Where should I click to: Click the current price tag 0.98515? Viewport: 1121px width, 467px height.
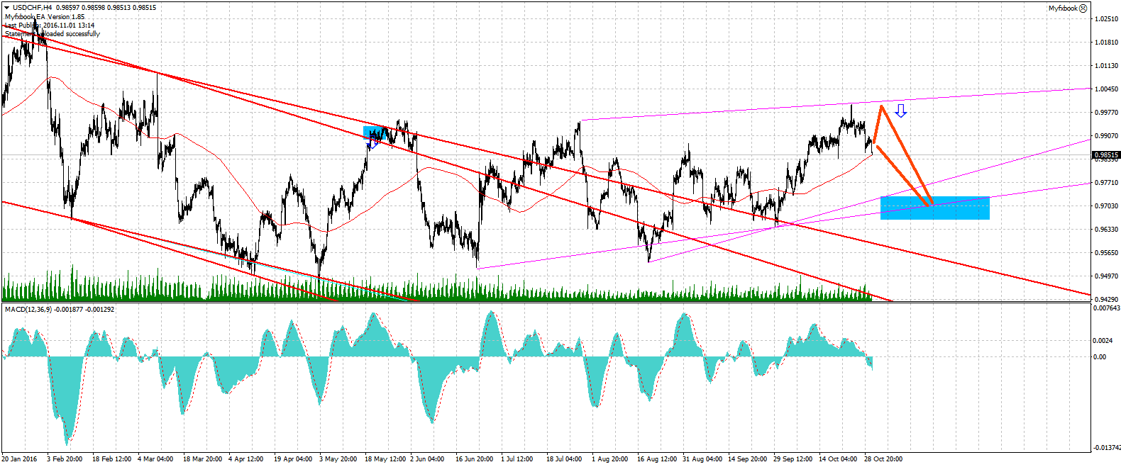click(x=1106, y=154)
